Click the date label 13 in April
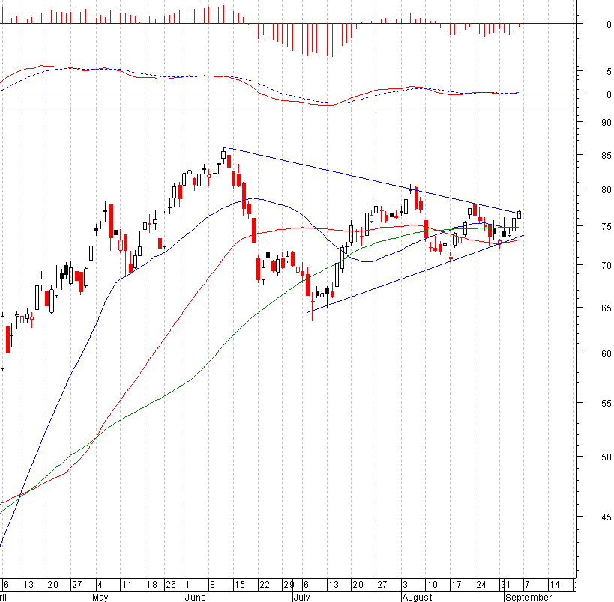The width and height of the screenshot is (614, 602). point(28,585)
